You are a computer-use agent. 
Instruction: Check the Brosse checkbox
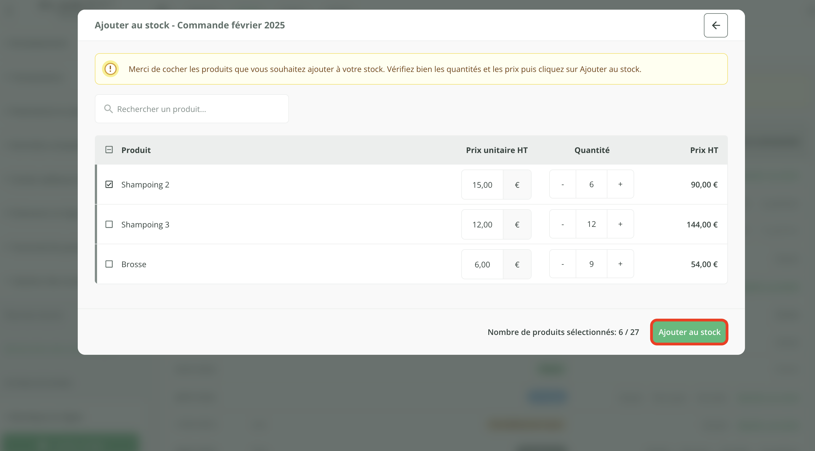coord(109,264)
